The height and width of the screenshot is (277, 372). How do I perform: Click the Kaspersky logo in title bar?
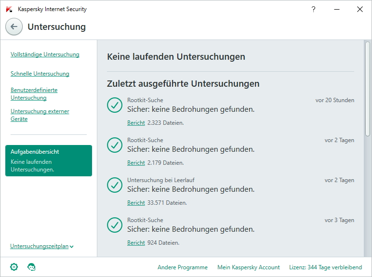9,9
